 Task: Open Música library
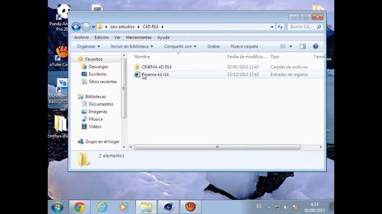95,119
